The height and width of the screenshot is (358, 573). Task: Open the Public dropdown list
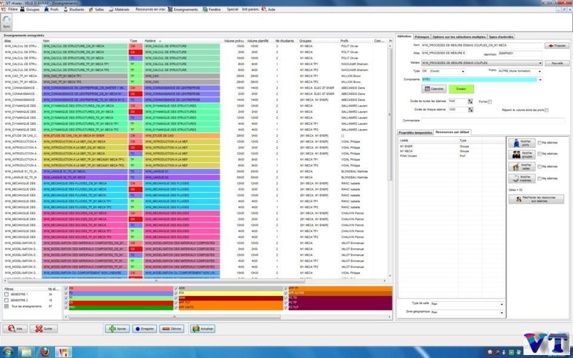[540, 71]
